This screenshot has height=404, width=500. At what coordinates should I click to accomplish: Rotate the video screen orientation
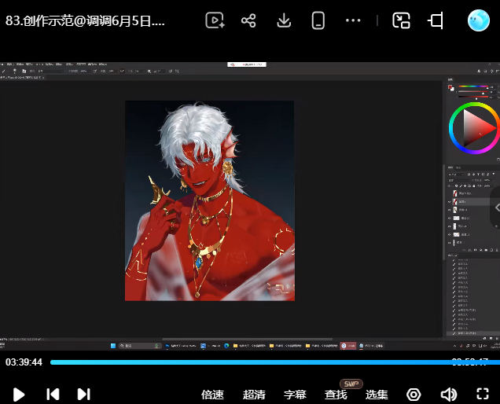click(x=436, y=20)
